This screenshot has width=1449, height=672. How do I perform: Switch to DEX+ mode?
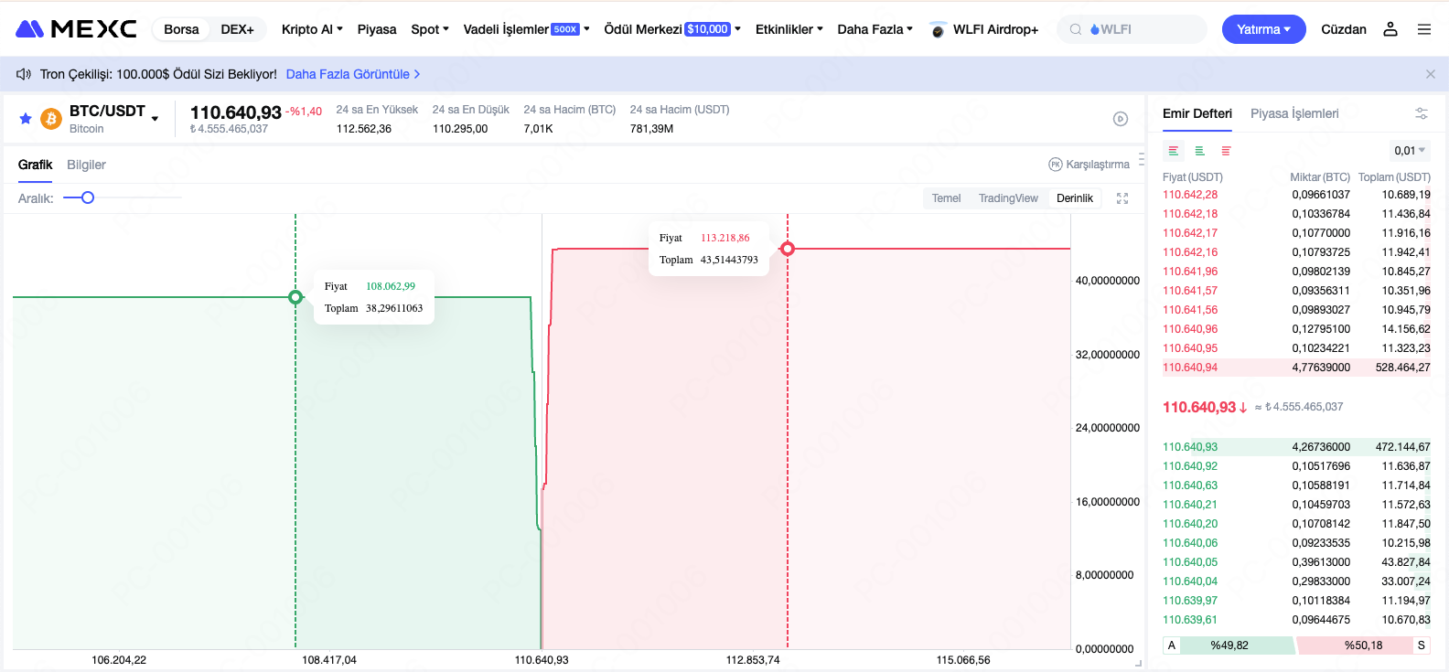(238, 29)
